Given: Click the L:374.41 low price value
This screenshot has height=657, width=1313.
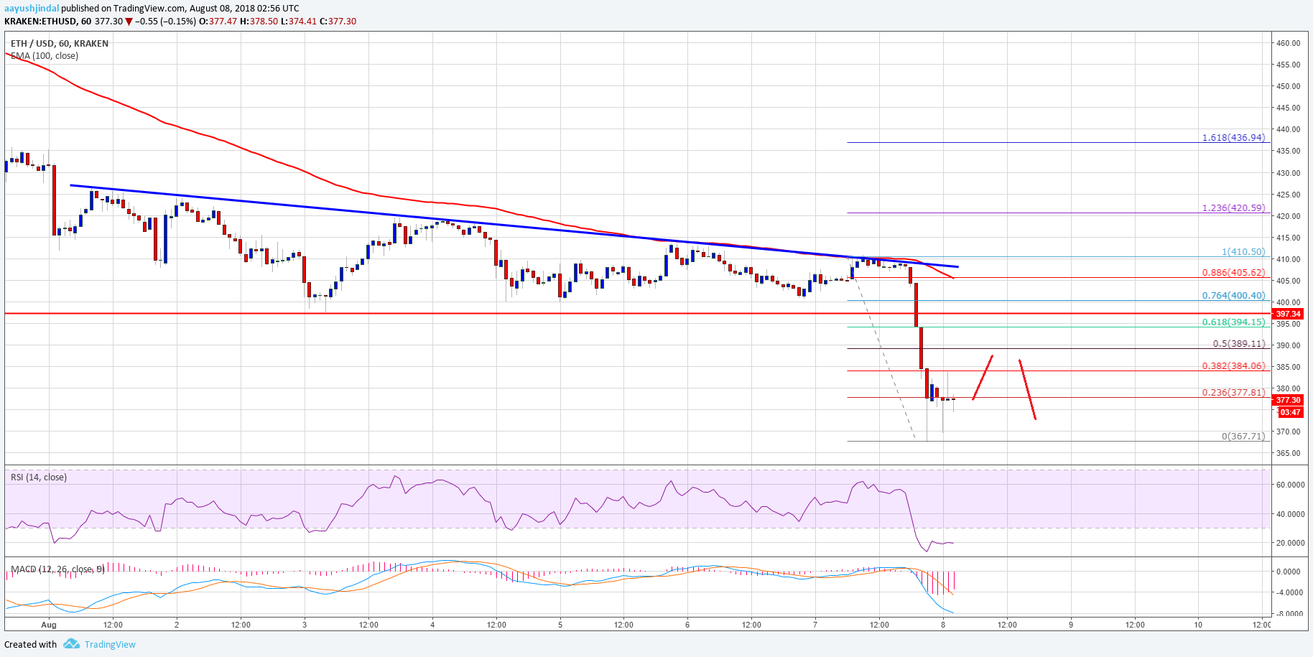Looking at the screenshot, I should coord(299,22).
